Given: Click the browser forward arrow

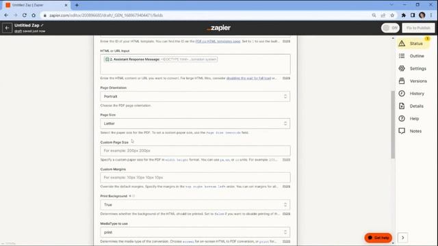Looking at the screenshot, I should [15, 15].
